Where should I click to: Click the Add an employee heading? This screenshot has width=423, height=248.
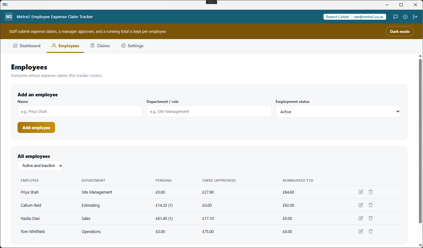pos(38,95)
